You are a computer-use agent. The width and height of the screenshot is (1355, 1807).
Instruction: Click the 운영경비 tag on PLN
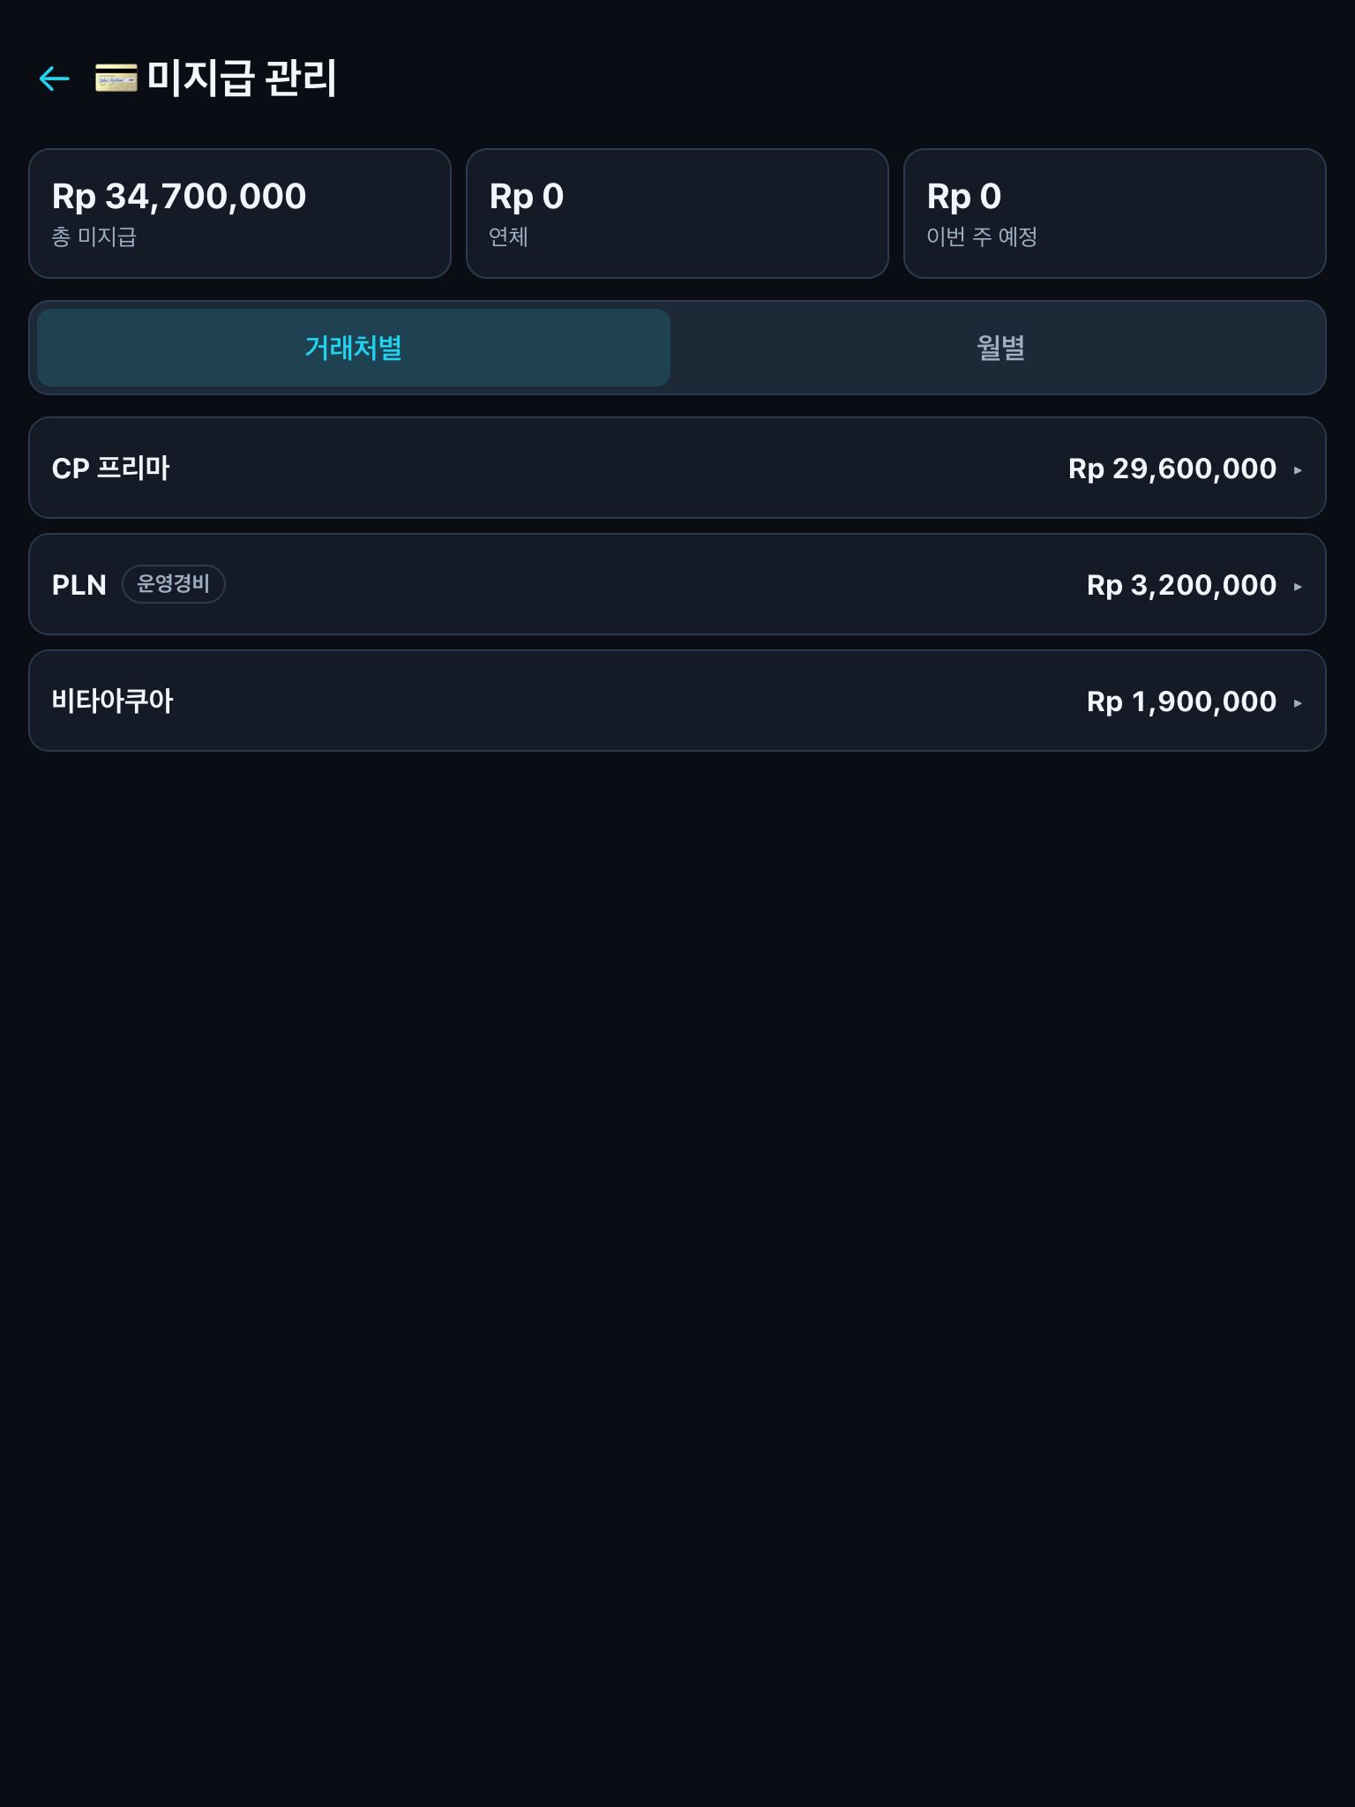(x=174, y=584)
